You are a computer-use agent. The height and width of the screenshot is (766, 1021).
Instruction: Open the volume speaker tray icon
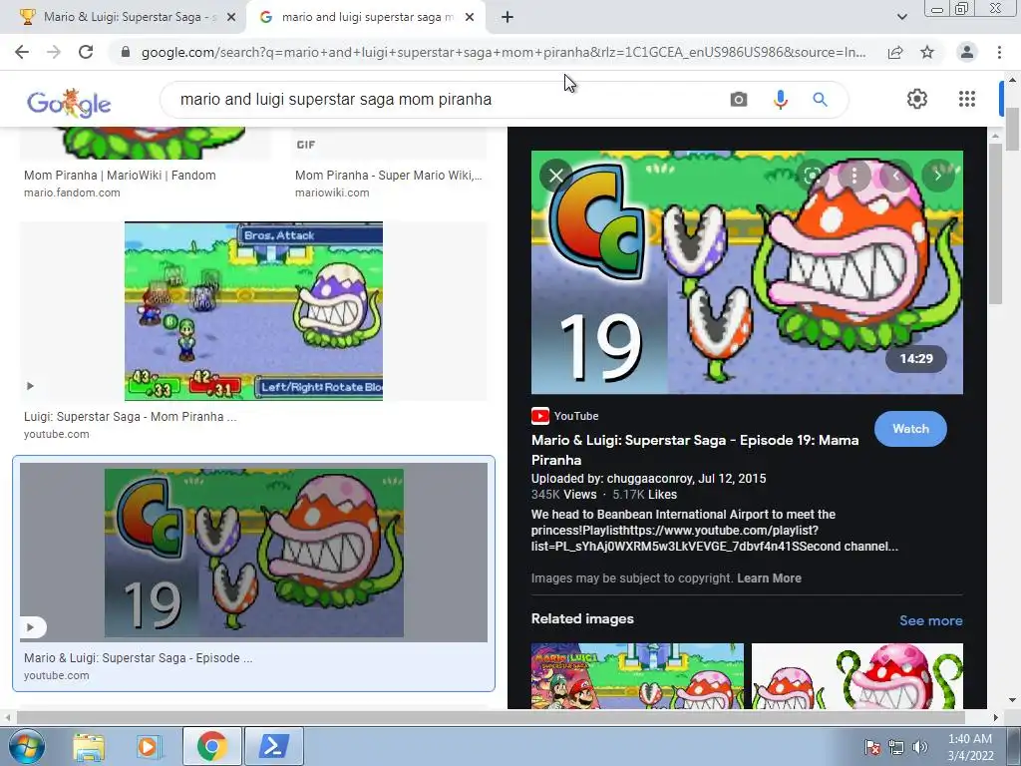click(919, 747)
